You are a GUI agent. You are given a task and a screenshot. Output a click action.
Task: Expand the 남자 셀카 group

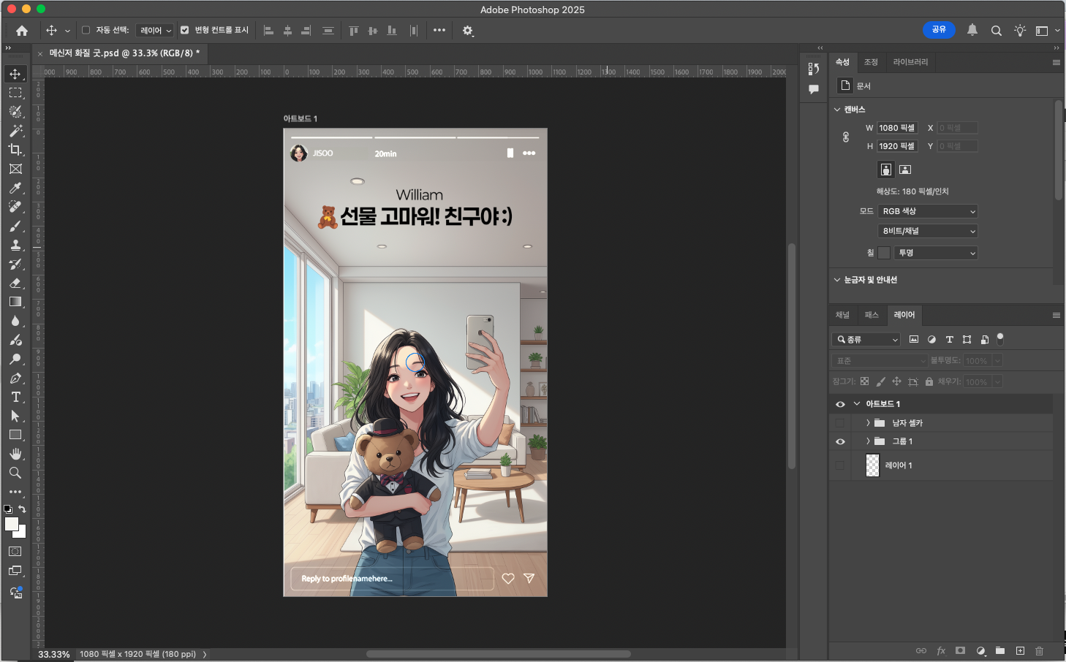(868, 423)
